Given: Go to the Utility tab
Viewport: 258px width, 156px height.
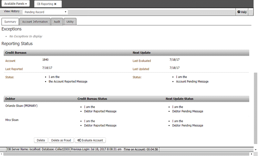Looking at the screenshot, I should tap(70, 22).
